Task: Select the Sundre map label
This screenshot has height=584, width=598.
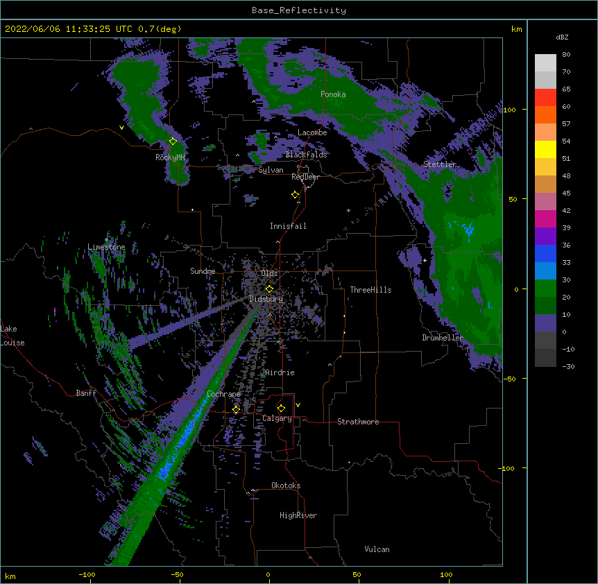Action: pyautogui.click(x=203, y=271)
